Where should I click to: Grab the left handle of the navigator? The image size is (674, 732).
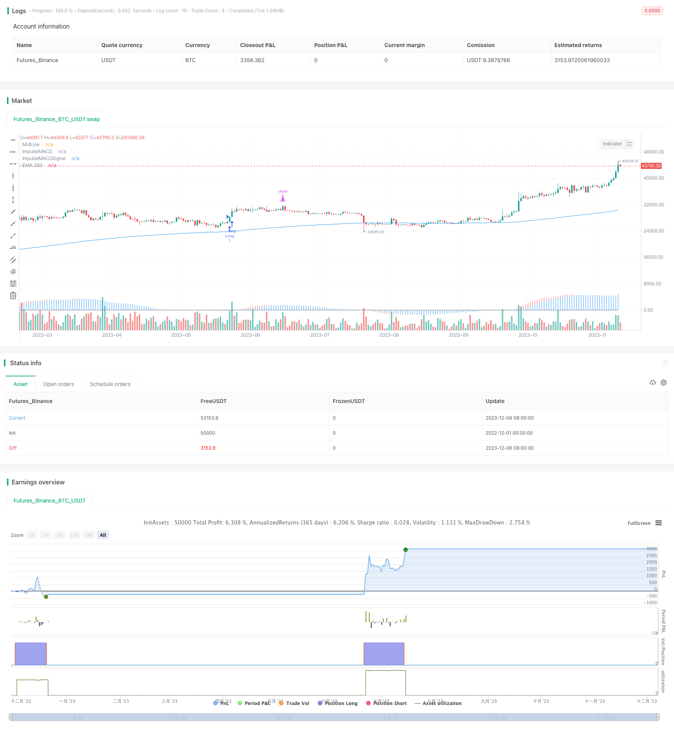point(11,717)
